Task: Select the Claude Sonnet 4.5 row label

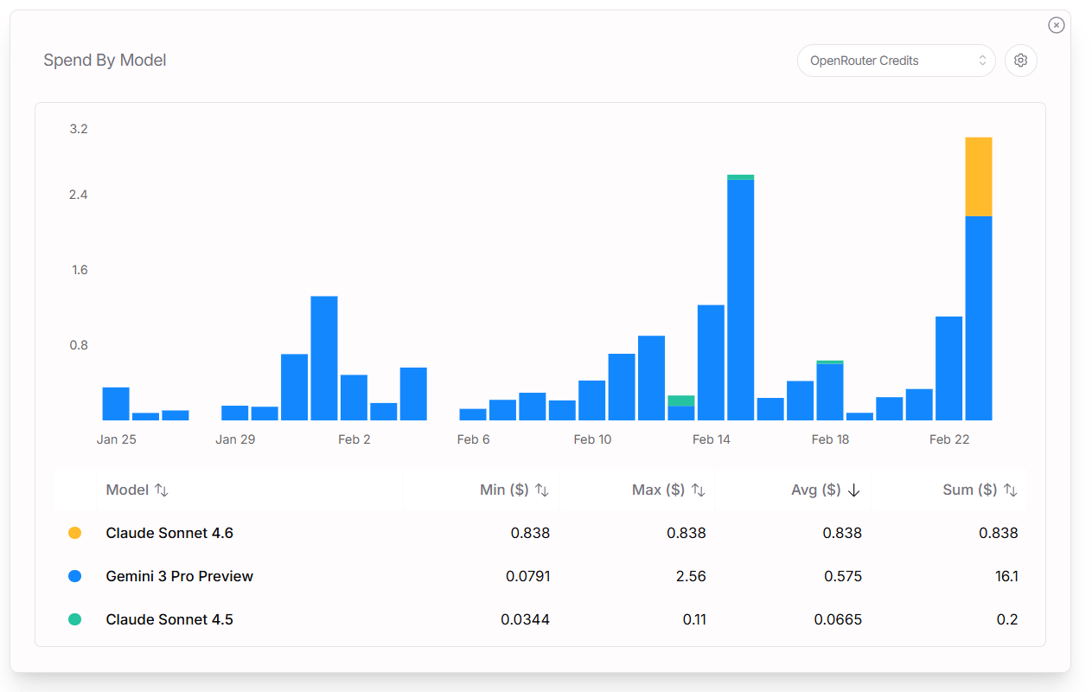Action: (169, 619)
